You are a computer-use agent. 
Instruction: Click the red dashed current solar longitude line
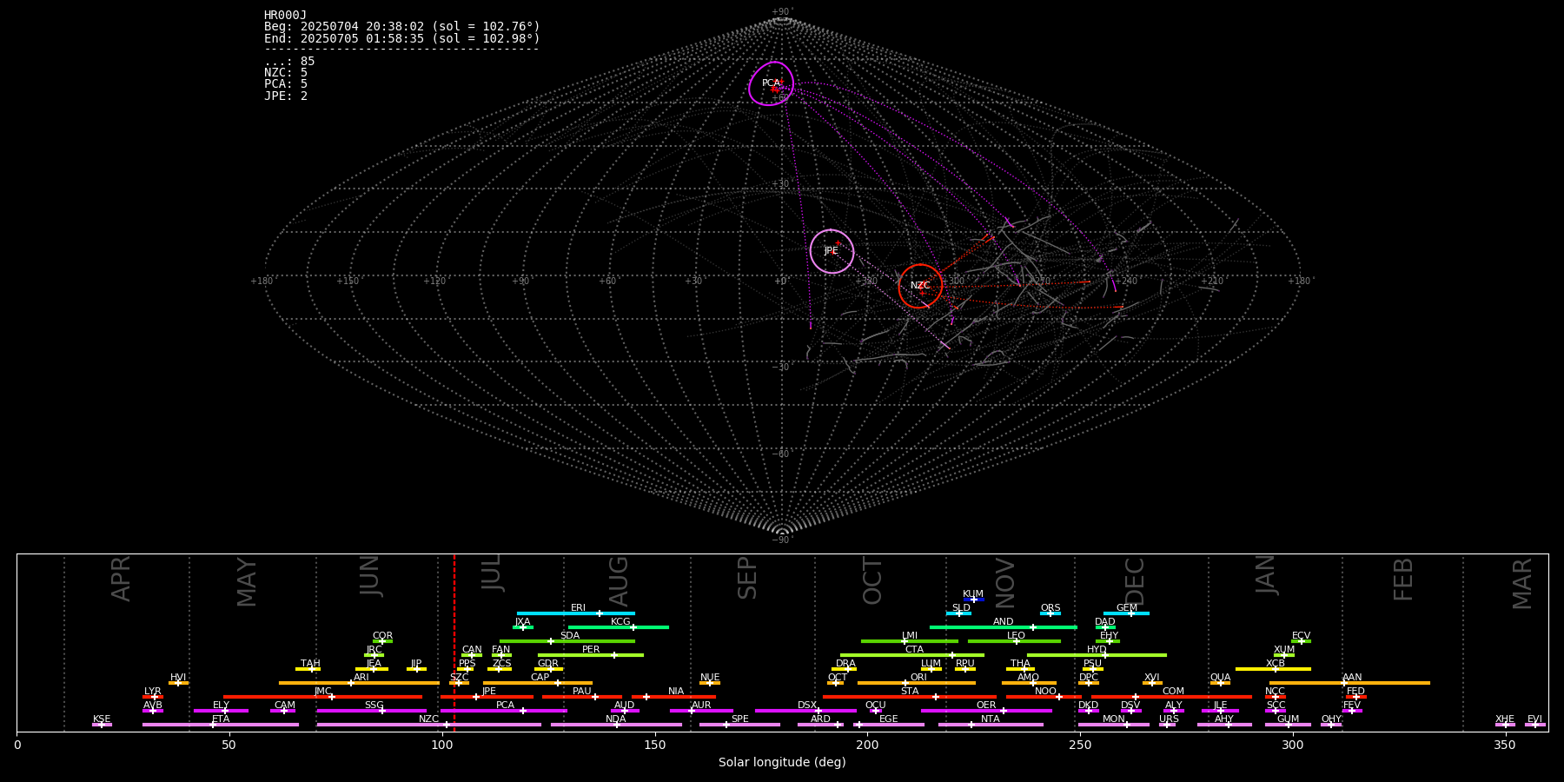(454, 643)
